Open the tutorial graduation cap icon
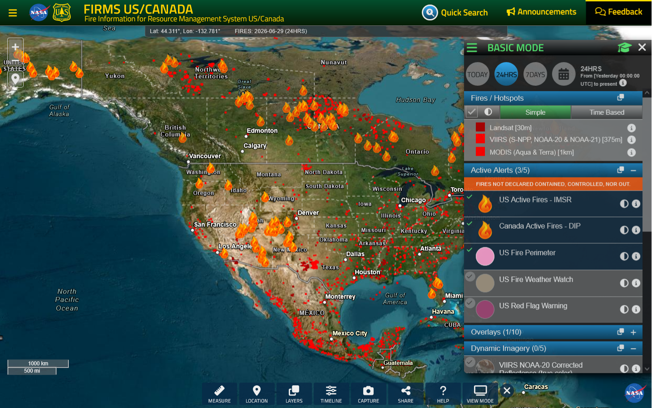 click(624, 47)
